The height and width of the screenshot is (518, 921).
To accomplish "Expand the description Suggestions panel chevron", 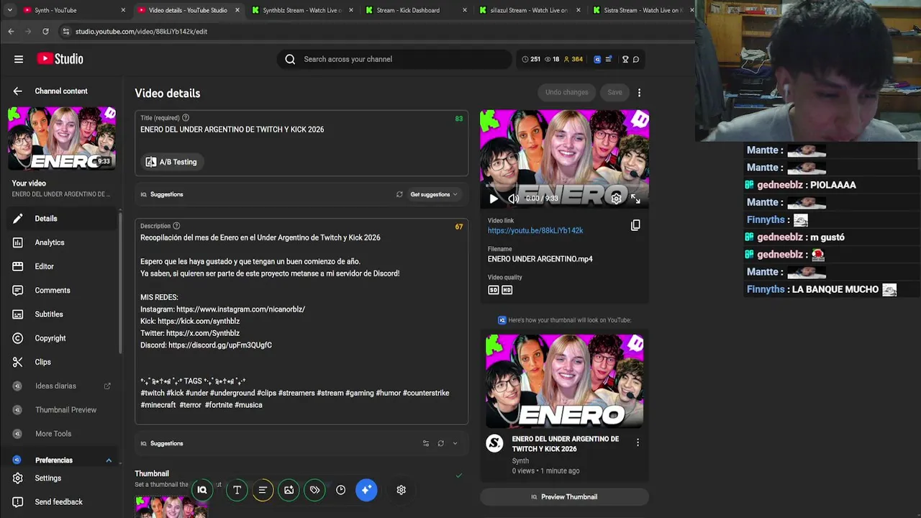I will (455, 443).
